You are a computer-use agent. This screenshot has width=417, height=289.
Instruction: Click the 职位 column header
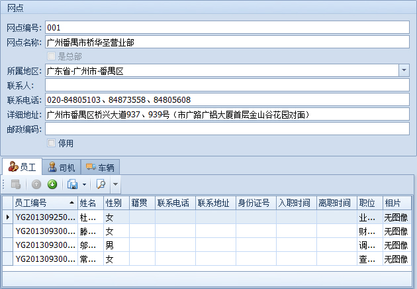click(x=367, y=202)
